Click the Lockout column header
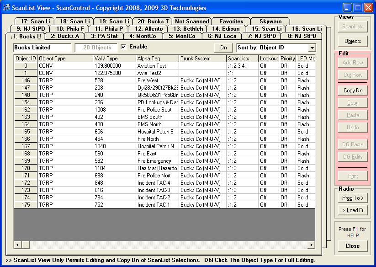 pyautogui.click(x=269, y=59)
